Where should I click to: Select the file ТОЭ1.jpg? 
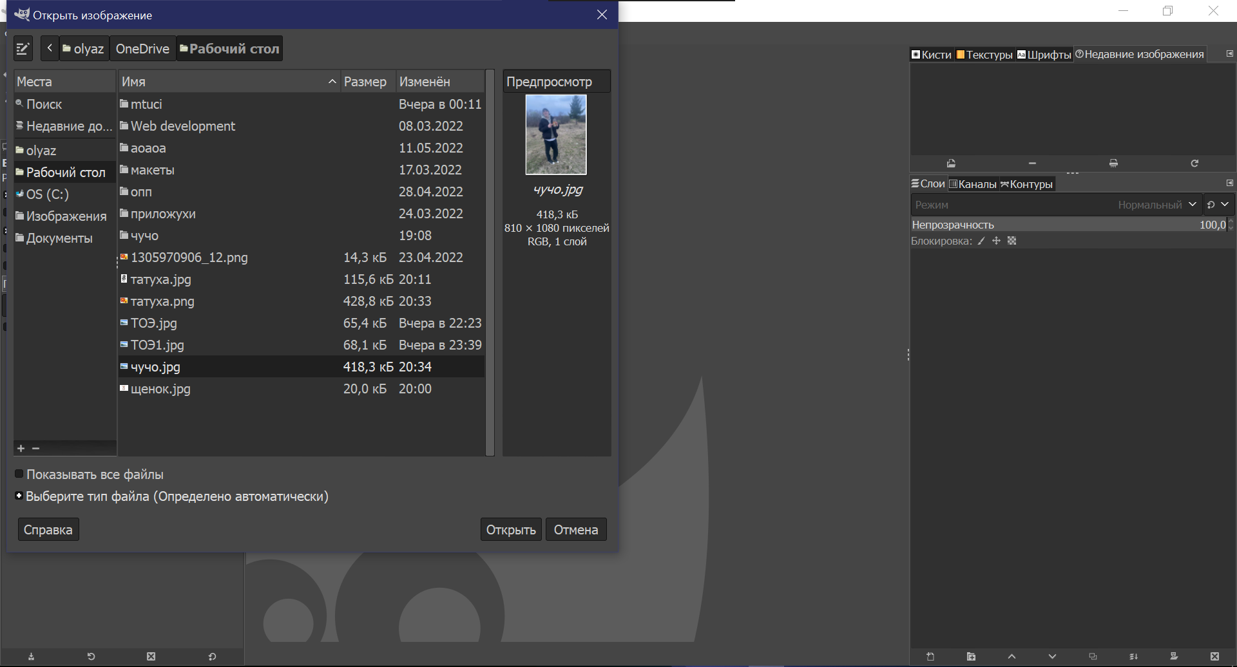[x=302, y=345]
